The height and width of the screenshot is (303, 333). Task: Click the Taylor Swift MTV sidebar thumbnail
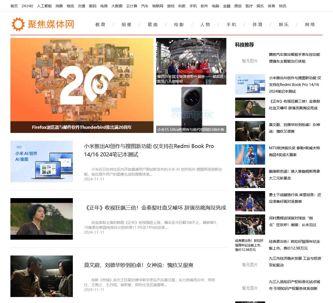[x=250, y=154]
